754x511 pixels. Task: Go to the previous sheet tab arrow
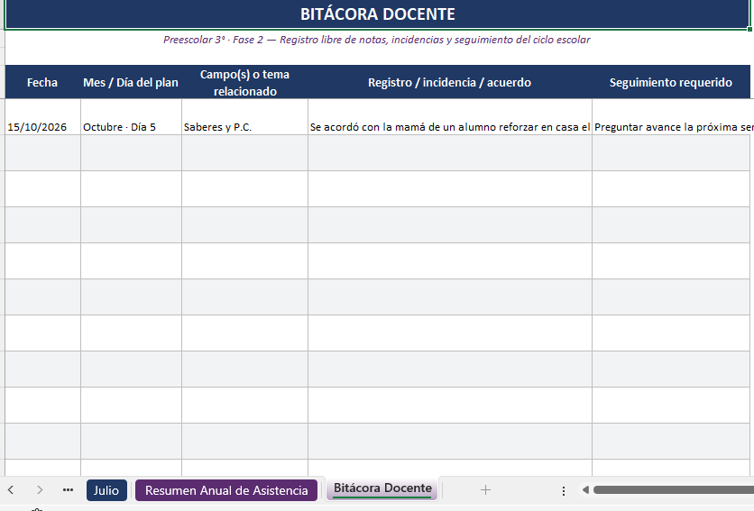tap(11, 490)
